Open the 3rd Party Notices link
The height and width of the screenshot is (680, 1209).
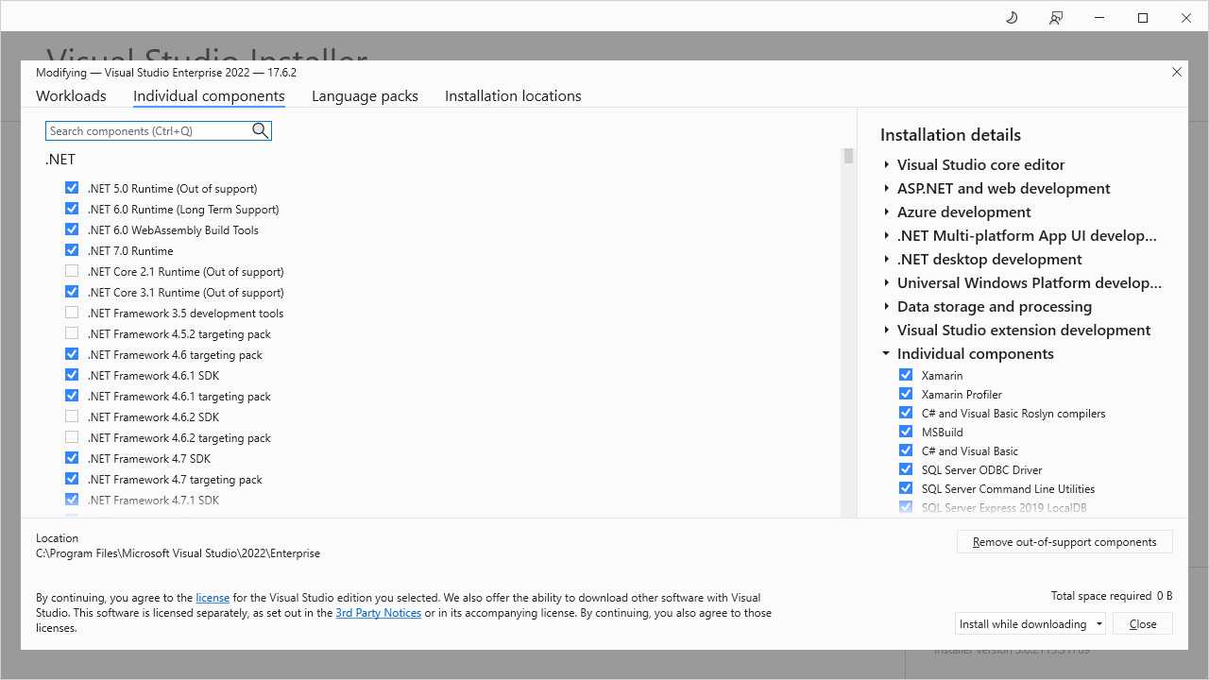(378, 612)
